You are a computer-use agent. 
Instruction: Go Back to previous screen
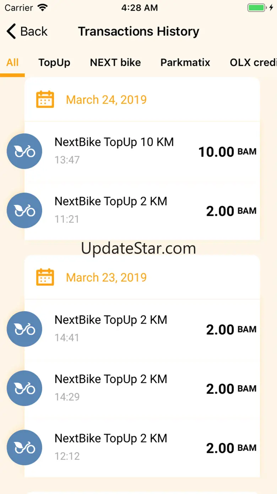click(27, 31)
